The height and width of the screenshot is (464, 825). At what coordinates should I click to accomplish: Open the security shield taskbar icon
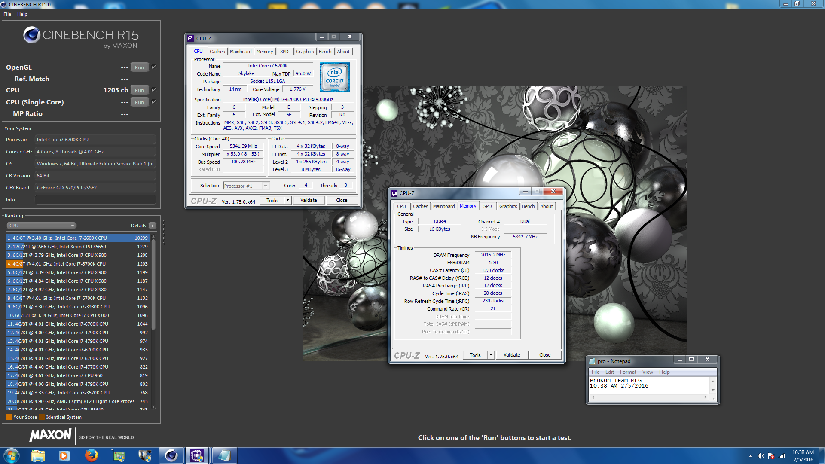click(145, 455)
